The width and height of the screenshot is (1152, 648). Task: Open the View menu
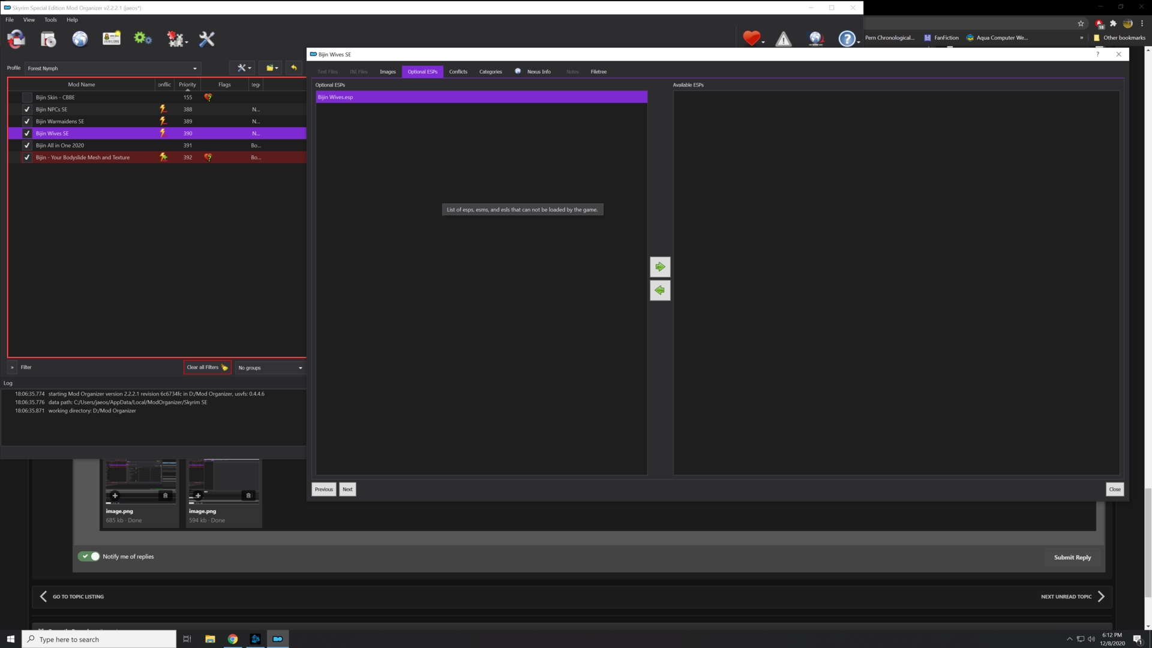click(29, 20)
